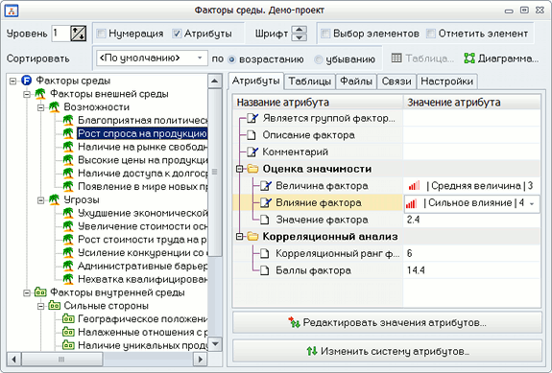The width and height of the screenshot is (552, 373).
Task: Click the level expand/collapse icon next to Уровень
Action: 78,34
